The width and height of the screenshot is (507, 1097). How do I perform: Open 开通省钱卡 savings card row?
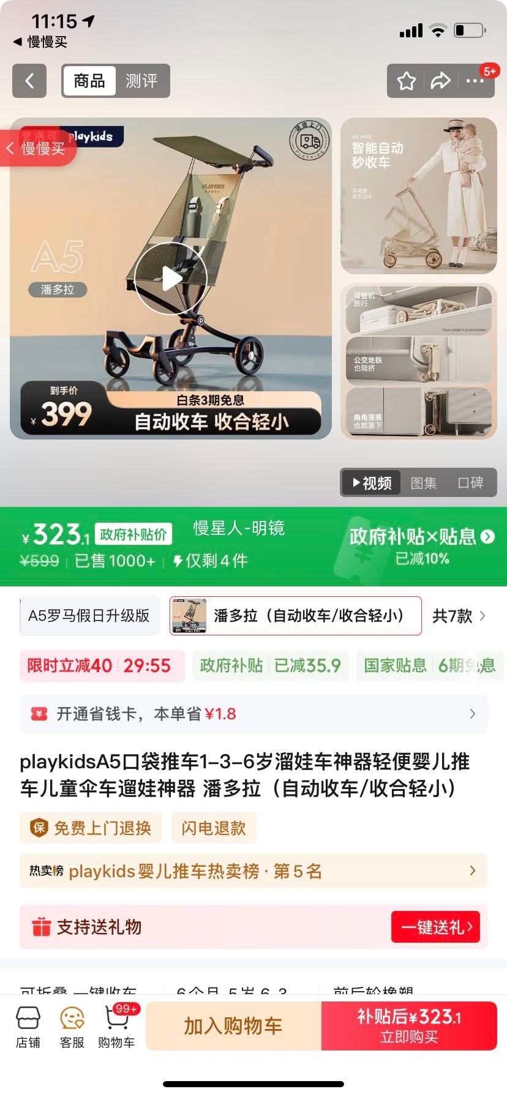click(254, 714)
